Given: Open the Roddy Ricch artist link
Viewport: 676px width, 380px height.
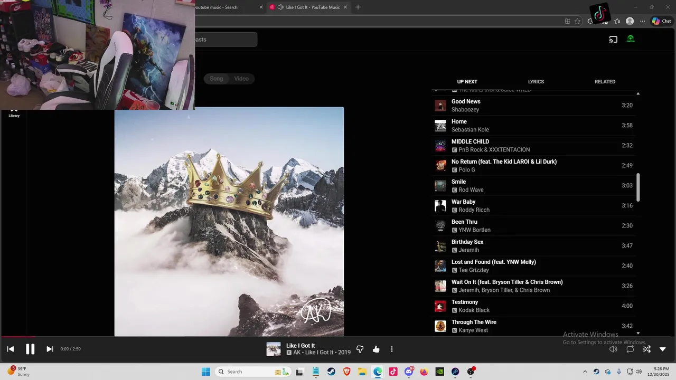Looking at the screenshot, I should (x=474, y=210).
